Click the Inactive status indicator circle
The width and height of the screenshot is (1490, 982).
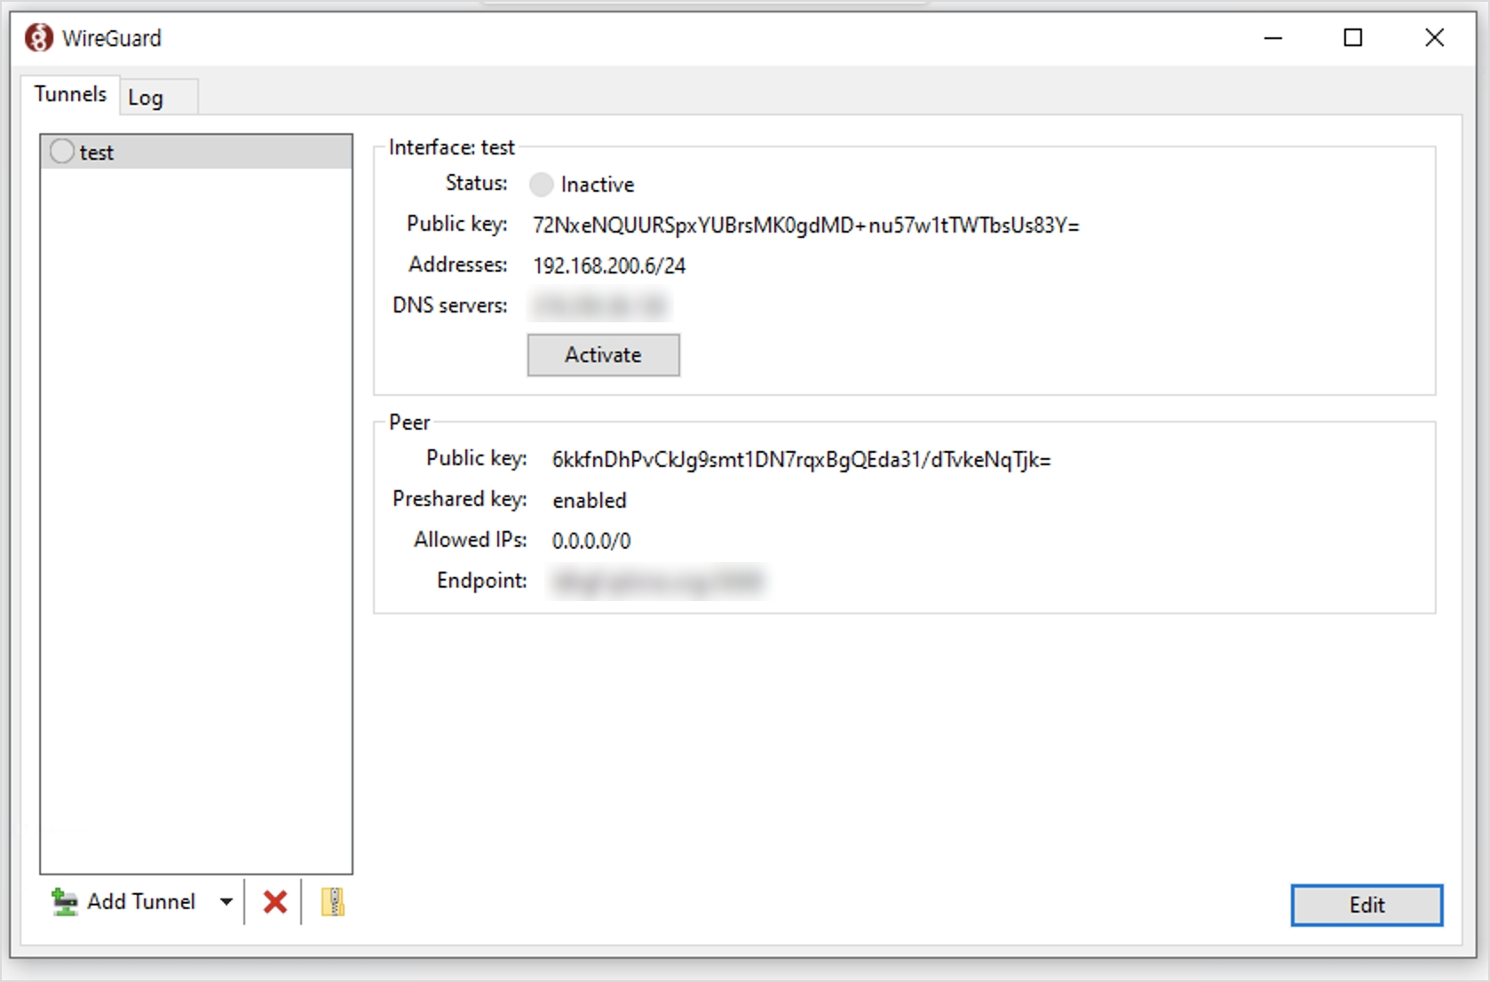click(541, 185)
